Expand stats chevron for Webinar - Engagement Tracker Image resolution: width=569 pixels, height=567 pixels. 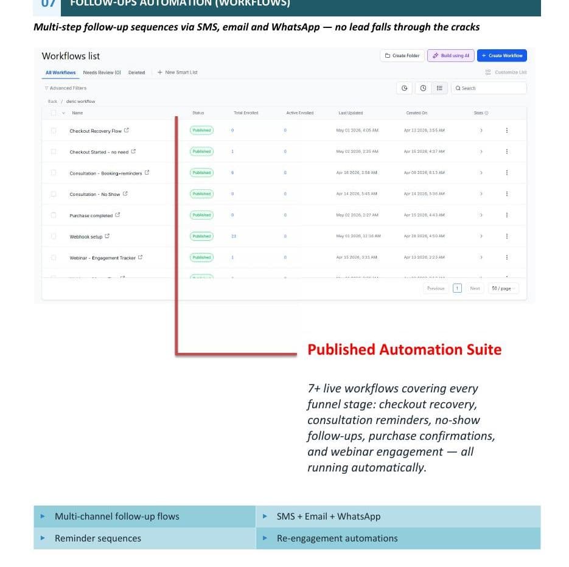click(481, 257)
